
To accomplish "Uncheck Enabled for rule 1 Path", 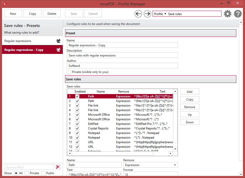I will [77, 96].
